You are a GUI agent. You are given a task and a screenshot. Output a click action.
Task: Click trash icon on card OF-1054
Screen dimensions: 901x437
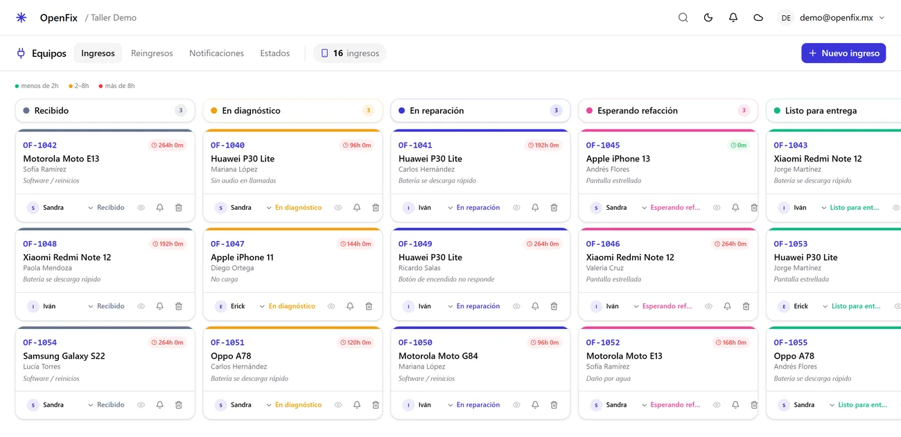coord(179,405)
